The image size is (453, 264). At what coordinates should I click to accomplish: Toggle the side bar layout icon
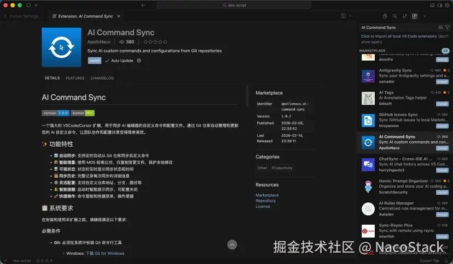coord(440,5)
